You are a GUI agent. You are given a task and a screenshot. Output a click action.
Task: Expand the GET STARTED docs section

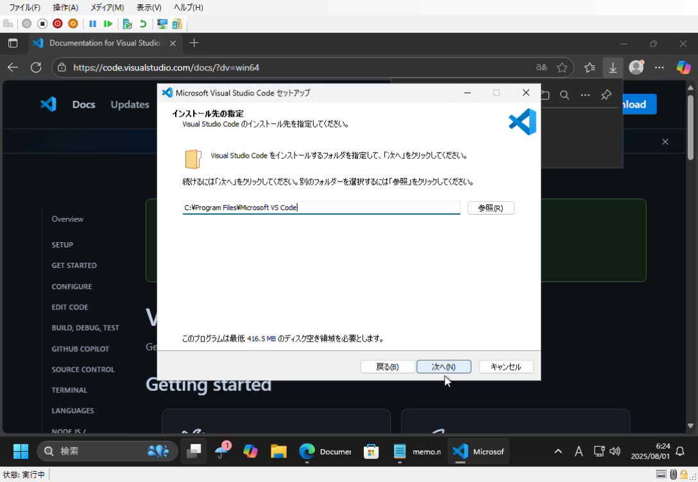[x=74, y=265]
